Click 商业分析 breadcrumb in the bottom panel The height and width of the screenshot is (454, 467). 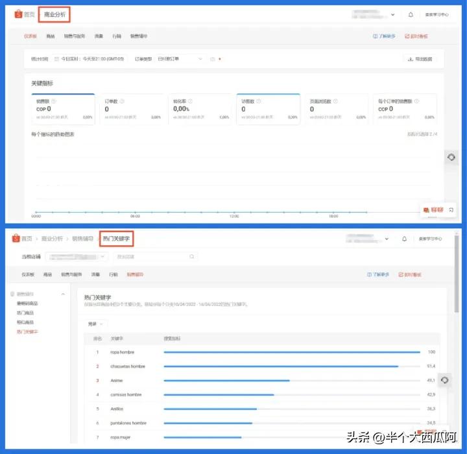coord(52,239)
